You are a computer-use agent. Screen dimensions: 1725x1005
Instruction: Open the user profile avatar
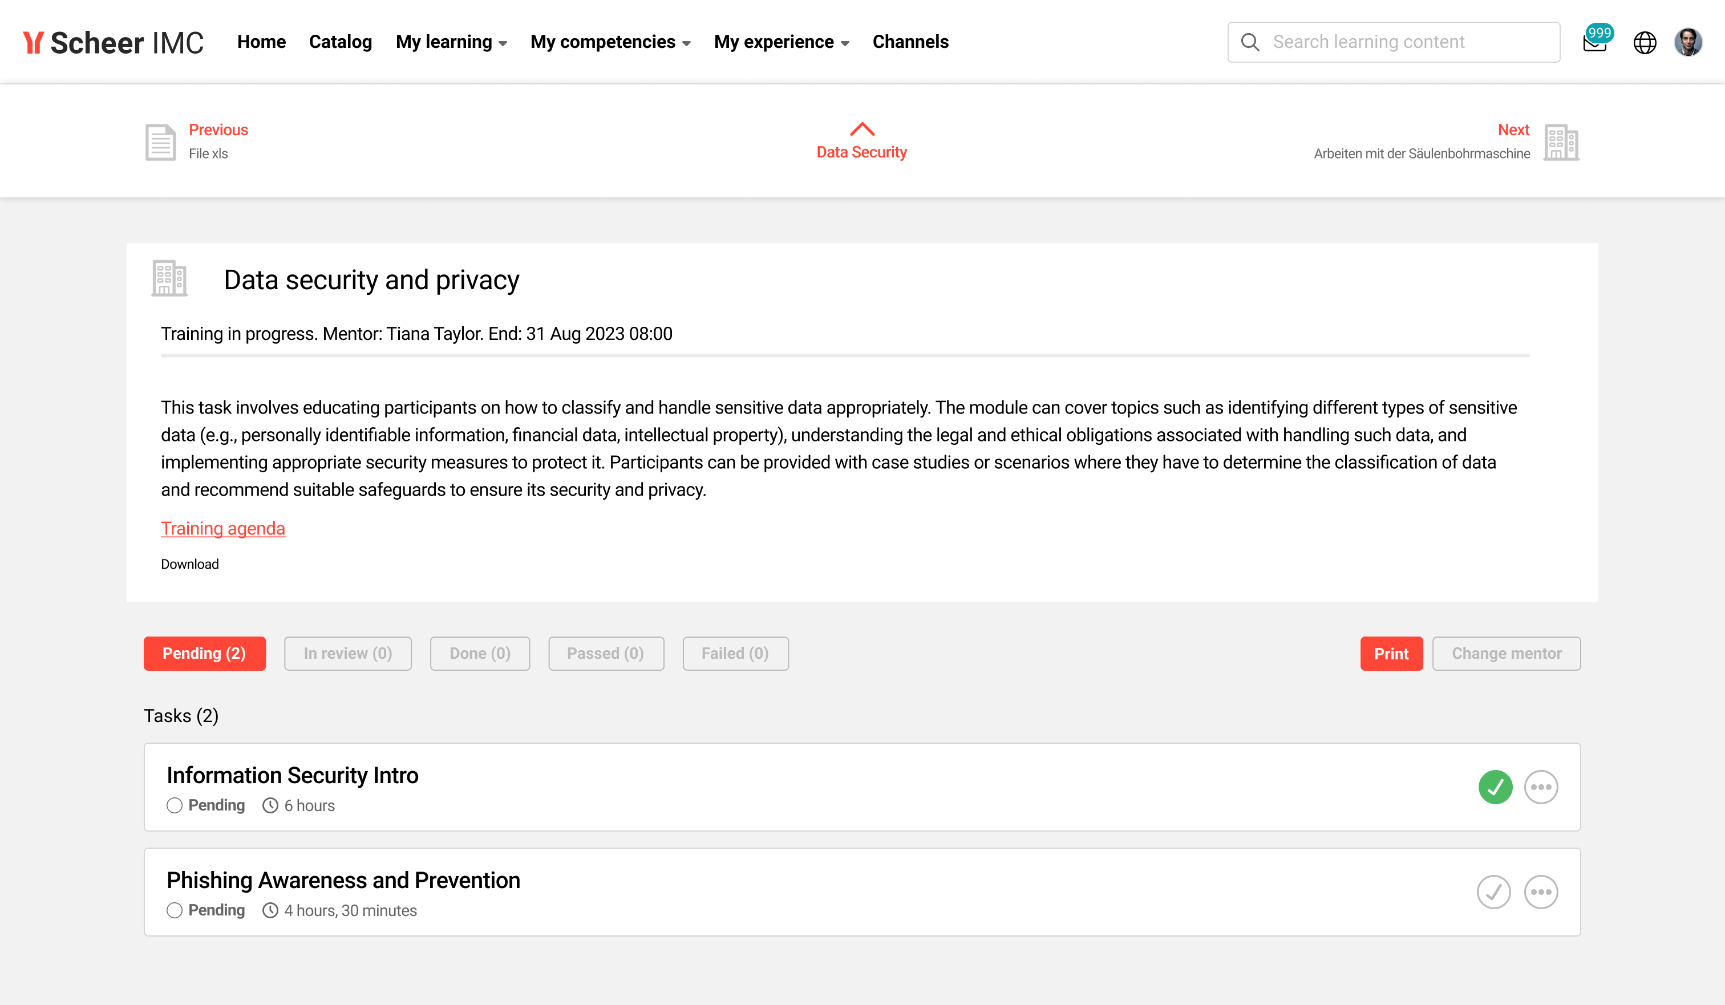pyautogui.click(x=1687, y=42)
